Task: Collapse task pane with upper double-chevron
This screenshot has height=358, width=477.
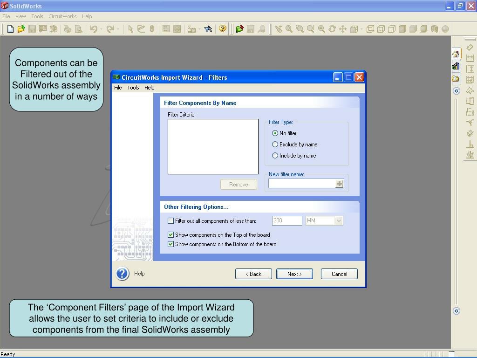Action: (x=457, y=91)
